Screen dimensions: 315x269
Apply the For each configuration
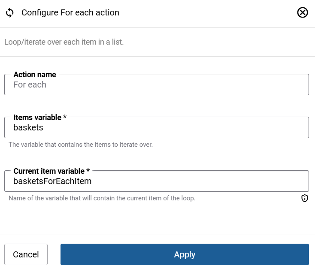(185, 254)
